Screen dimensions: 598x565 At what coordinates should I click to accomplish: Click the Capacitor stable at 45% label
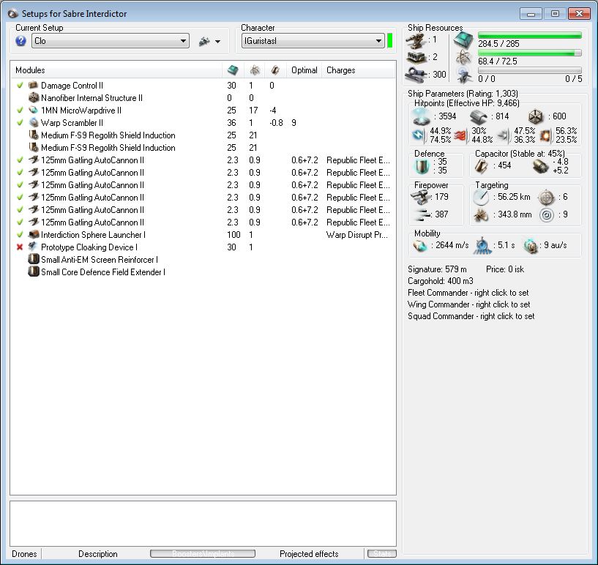click(x=520, y=153)
